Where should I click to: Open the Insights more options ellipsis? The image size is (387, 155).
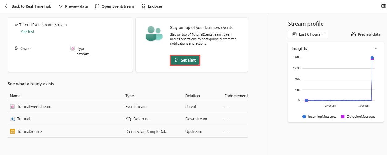(x=376, y=48)
